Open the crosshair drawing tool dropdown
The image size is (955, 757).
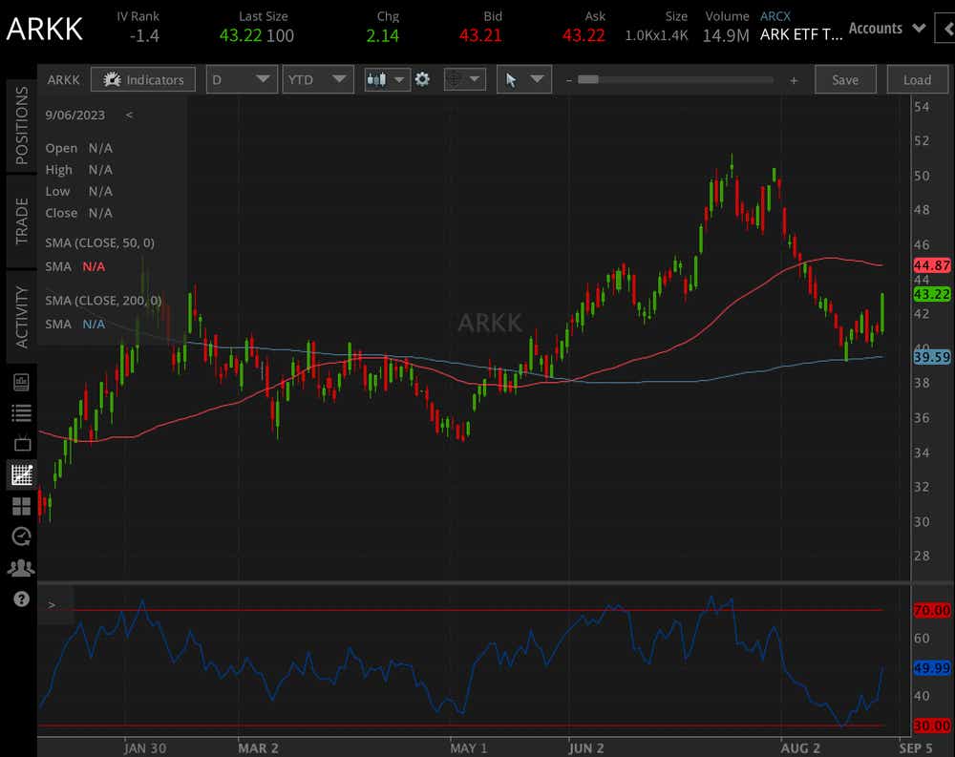pos(465,80)
